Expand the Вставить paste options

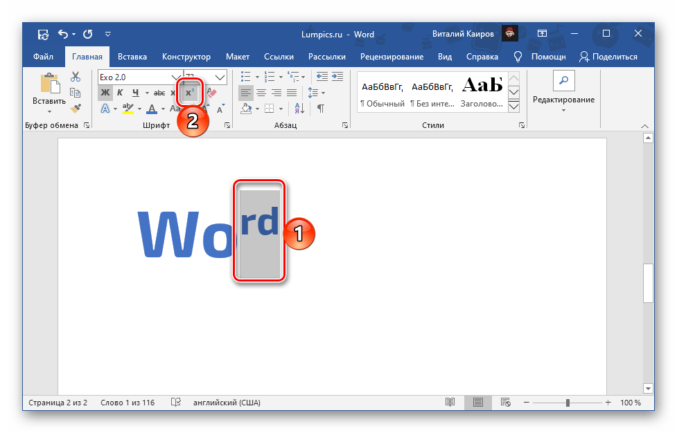[49, 111]
